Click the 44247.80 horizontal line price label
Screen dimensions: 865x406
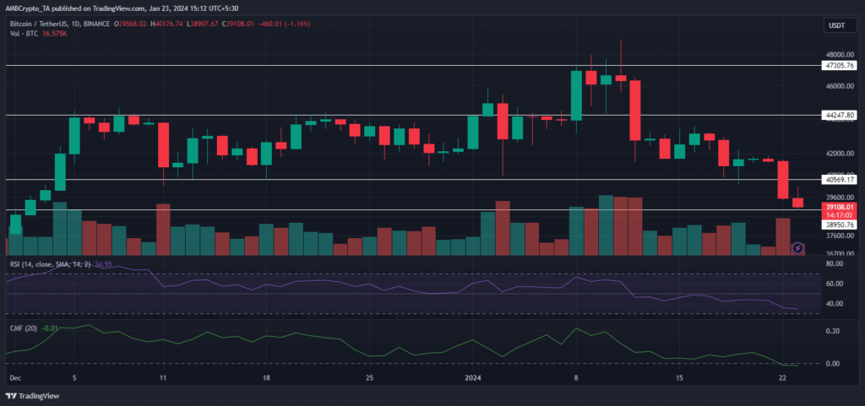pyautogui.click(x=841, y=115)
